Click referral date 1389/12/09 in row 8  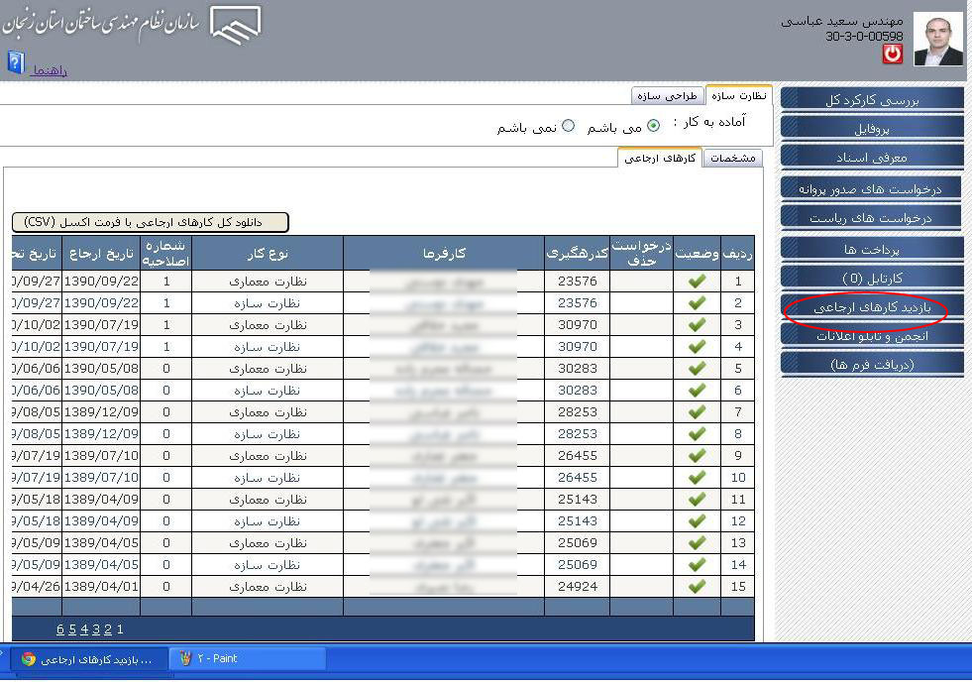[x=101, y=434]
